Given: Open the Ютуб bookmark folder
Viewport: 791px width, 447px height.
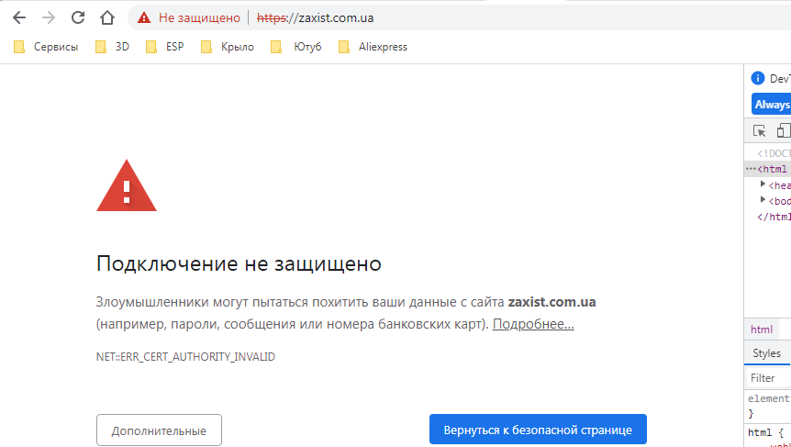Looking at the screenshot, I should tap(297, 47).
